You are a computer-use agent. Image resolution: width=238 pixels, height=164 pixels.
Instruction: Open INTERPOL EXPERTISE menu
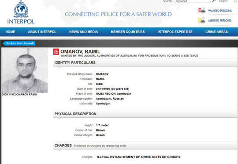[x=175, y=32]
